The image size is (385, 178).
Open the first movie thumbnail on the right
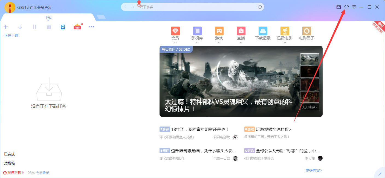[x=310, y=59]
